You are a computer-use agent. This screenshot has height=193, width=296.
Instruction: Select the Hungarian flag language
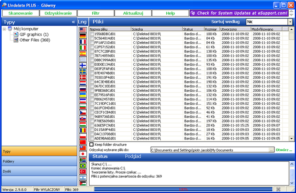tap(83, 124)
